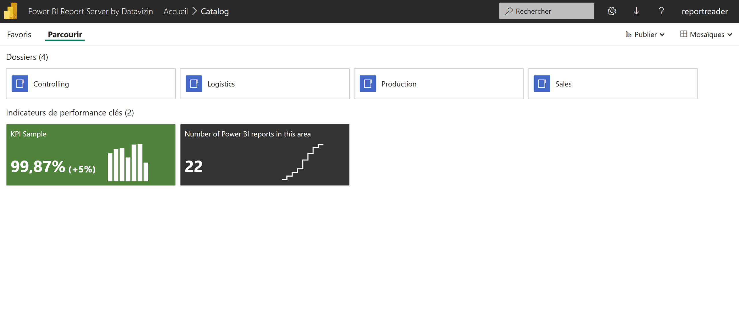Click the bar chart icon next to Publier
This screenshot has height=333, width=739.
click(629, 34)
